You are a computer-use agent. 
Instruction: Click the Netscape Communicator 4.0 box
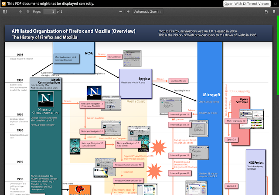[x=128, y=165]
